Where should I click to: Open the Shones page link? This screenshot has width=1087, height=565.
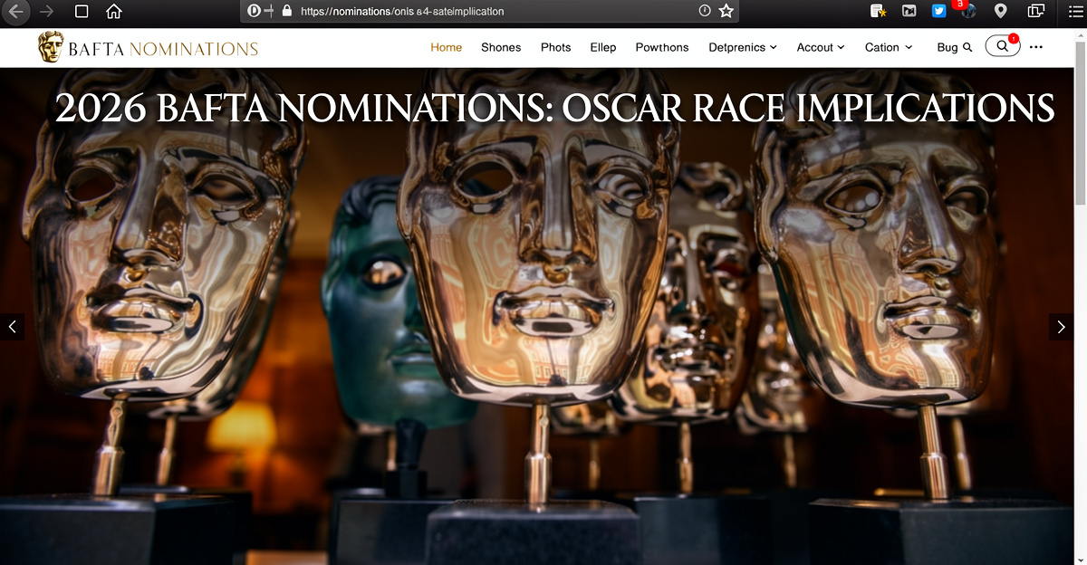point(501,47)
